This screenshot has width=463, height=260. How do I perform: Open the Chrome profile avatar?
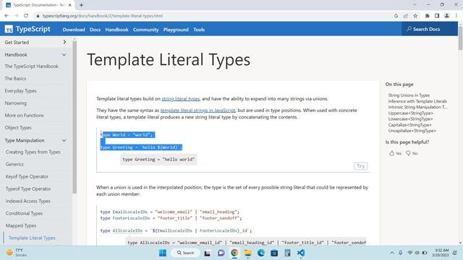point(447,16)
